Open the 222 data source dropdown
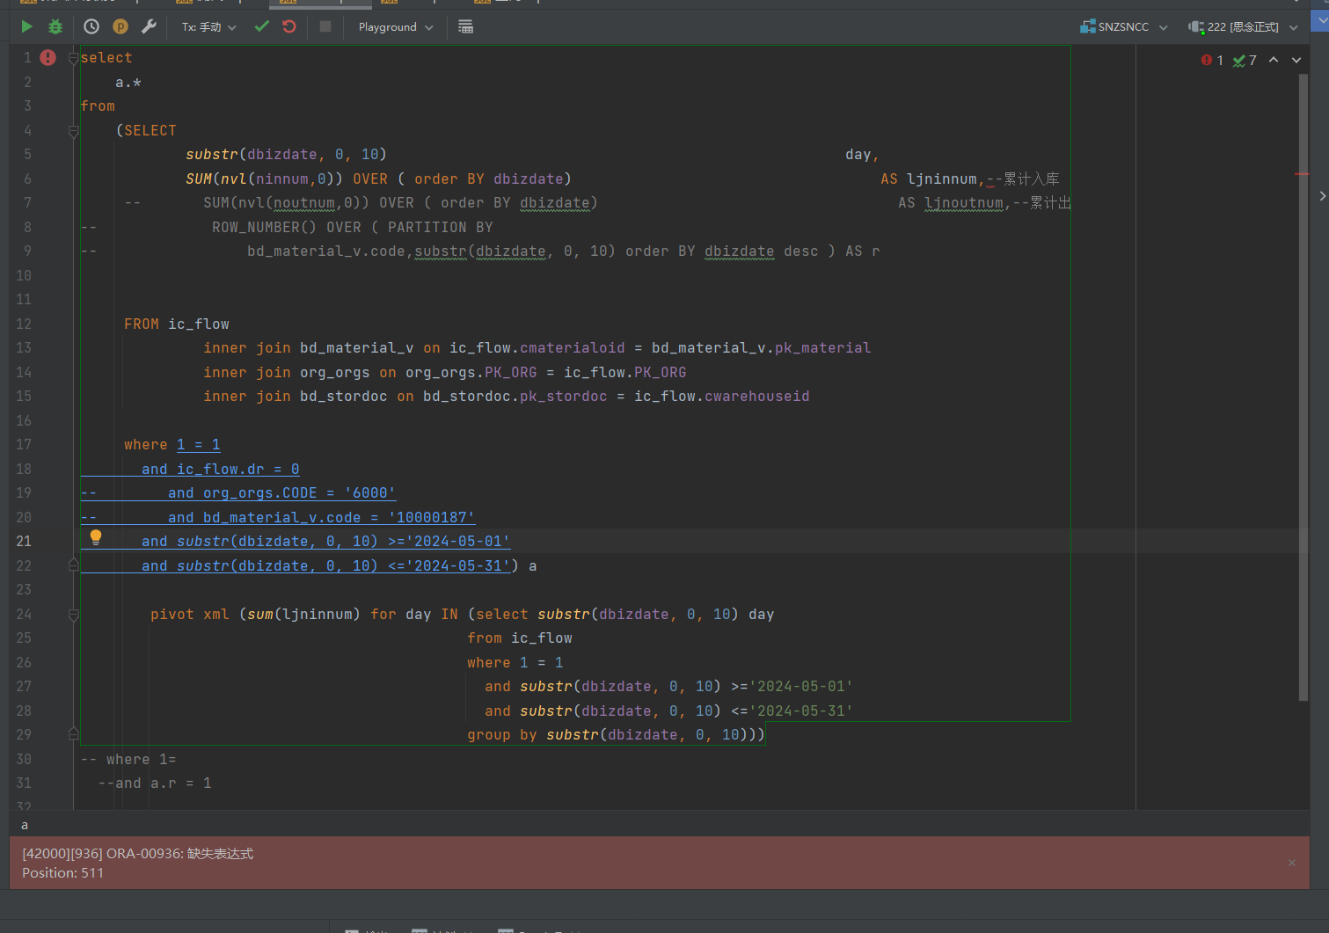This screenshot has height=933, width=1329. [x=1243, y=27]
